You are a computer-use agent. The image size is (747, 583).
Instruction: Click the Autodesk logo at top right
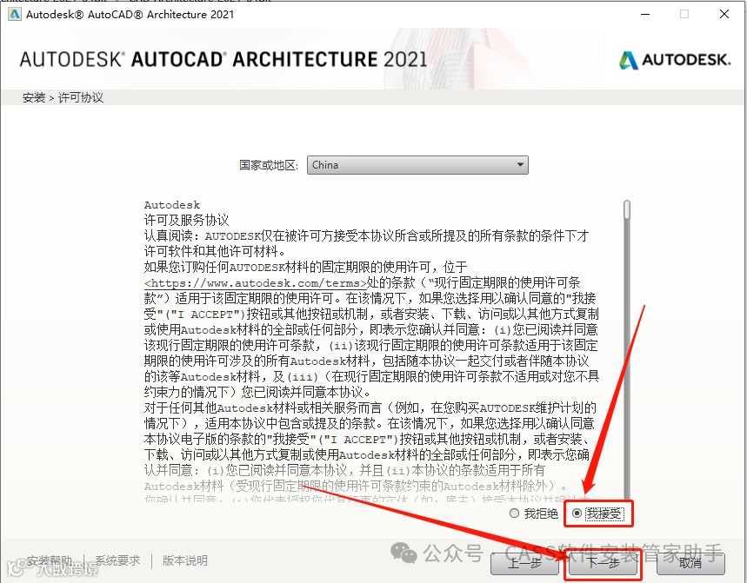pyautogui.click(x=675, y=60)
